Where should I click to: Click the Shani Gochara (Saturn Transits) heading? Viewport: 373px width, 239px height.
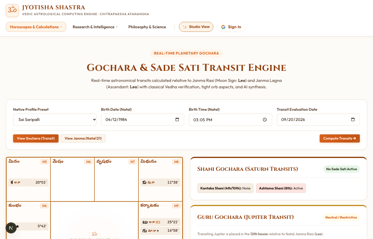click(x=248, y=169)
